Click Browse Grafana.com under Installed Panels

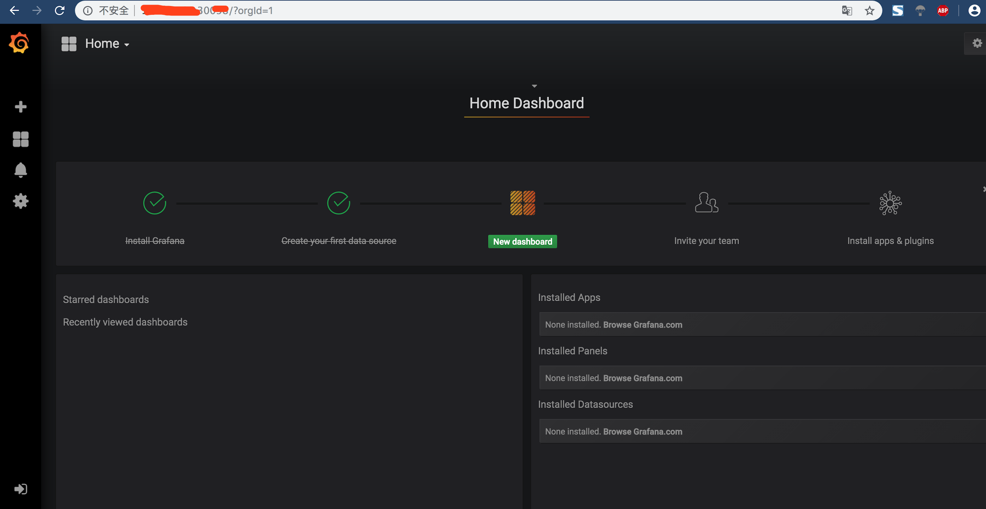[642, 378]
